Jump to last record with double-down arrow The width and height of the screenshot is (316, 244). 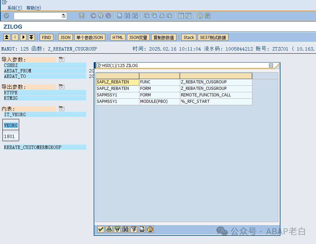pos(31,37)
